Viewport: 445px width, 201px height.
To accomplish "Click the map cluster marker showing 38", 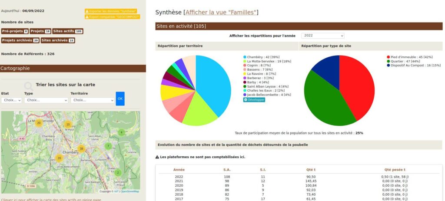I will [81, 148].
